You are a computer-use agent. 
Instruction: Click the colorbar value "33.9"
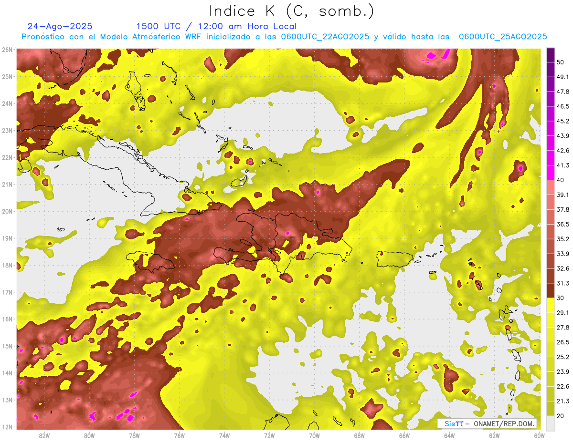coord(563,254)
